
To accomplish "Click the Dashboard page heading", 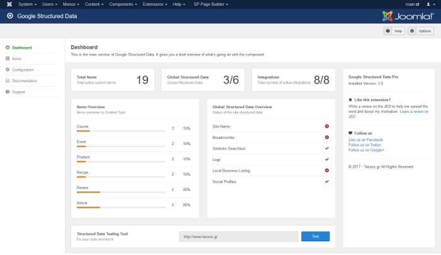I will click(84, 47).
